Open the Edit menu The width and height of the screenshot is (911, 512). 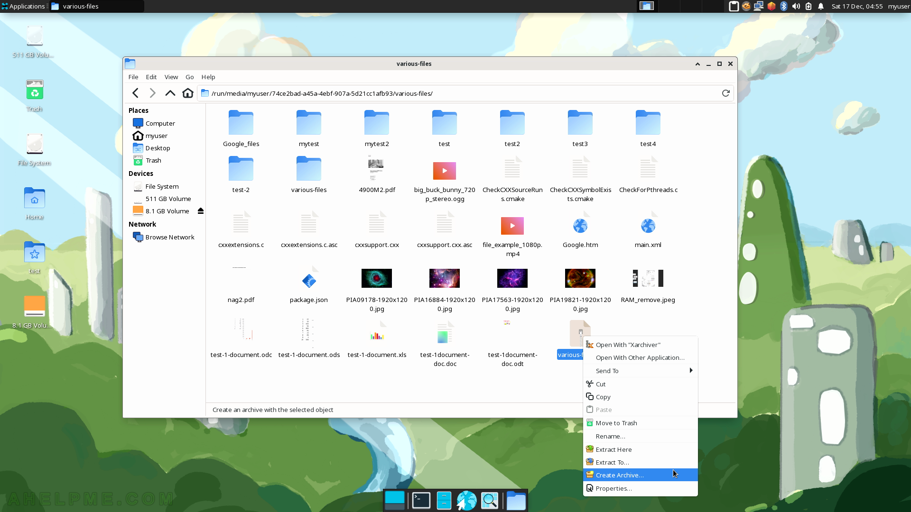151,77
